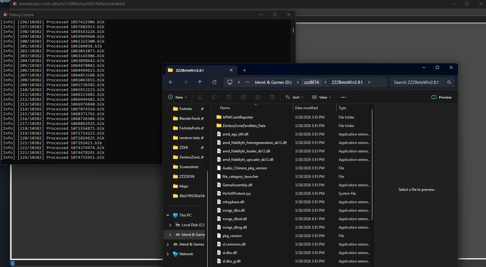
Task: Click the search magnifier icon
Action: click(x=449, y=82)
